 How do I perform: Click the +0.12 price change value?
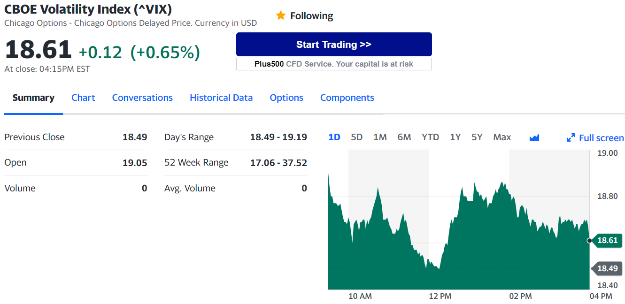click(x=100, y=52)
